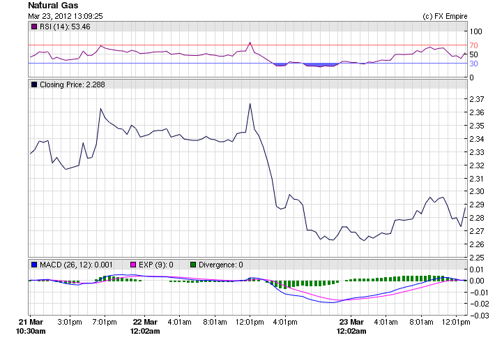Click the blue MACD legend swatch
The width and height of the screenshot is (495, 340).
click(x=34, y=265)
